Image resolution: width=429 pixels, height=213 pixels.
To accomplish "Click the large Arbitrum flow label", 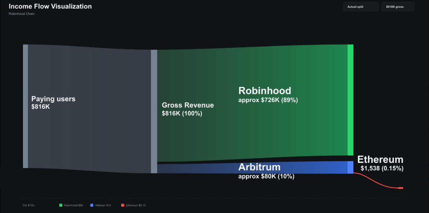I will tap(259, 167).
